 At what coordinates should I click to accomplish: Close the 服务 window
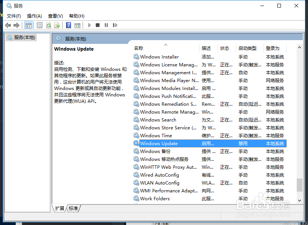(296, 6)
